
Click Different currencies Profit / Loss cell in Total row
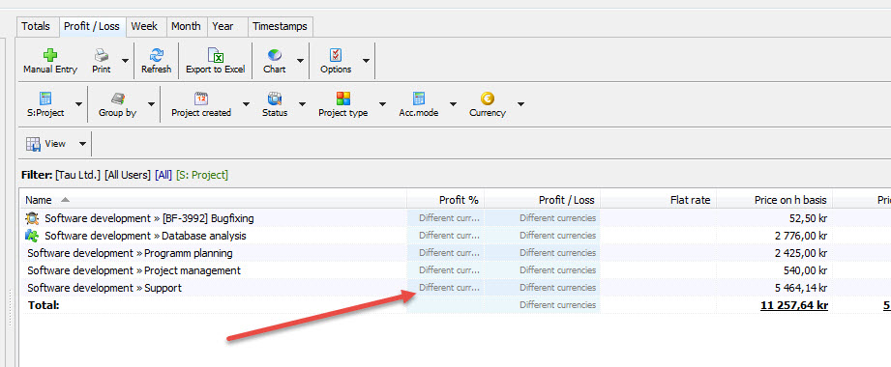543,305
